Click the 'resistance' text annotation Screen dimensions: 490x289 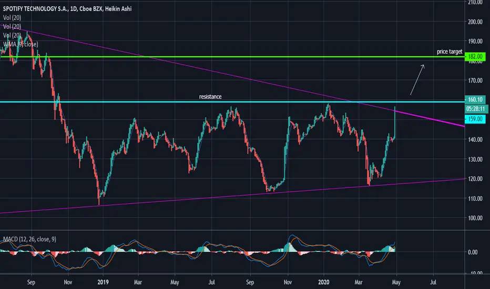pos(210,97)
